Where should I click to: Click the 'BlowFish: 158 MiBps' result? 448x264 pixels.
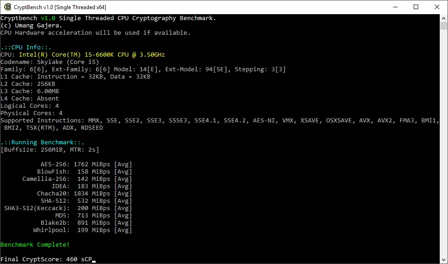[85, 172]
